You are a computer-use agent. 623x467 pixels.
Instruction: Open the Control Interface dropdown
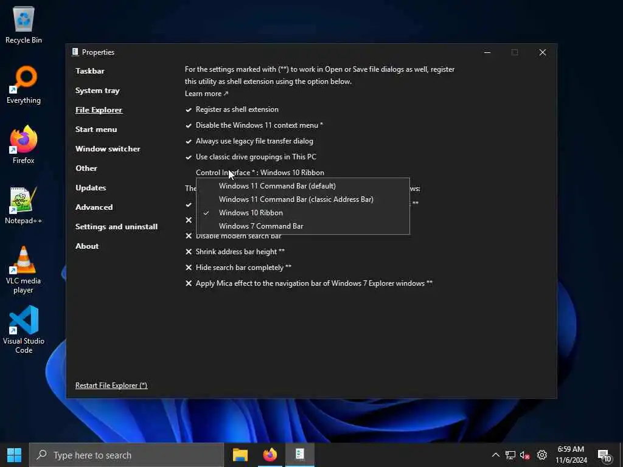coord(260,173)
